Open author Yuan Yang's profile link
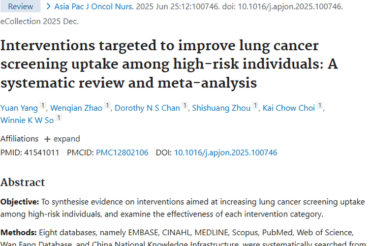The height and width of the screenshot is (246, 369). [x=19, y=108]
